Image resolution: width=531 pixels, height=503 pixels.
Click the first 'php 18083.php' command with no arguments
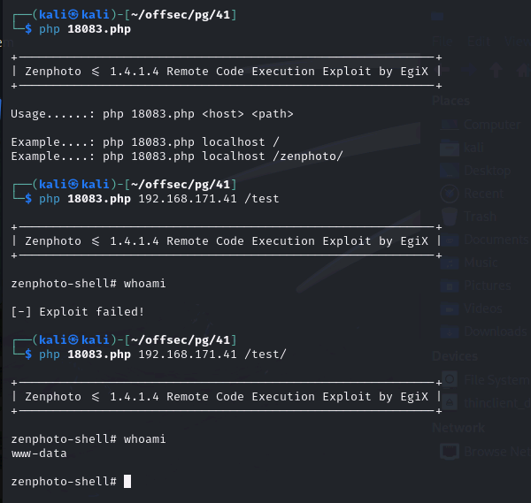[85, 29]
